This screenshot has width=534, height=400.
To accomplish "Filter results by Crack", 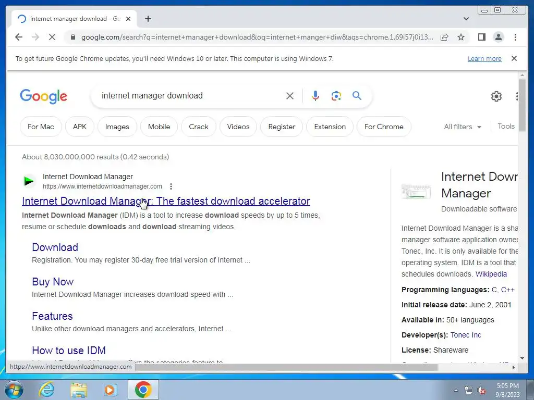I will click(x=199, y=127).
